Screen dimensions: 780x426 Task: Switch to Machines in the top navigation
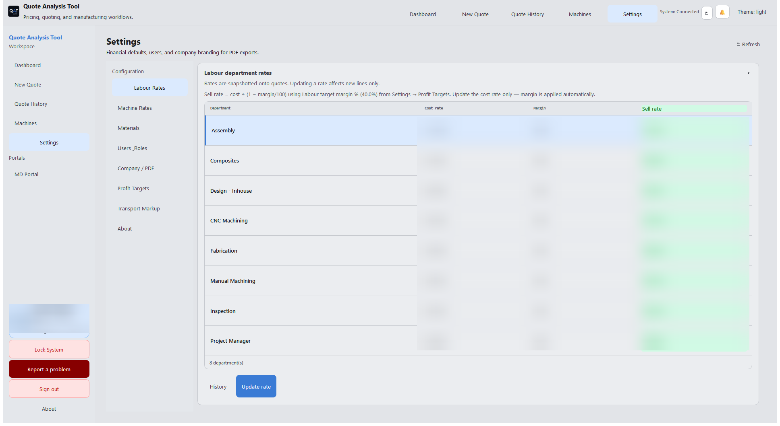[580, 14]
